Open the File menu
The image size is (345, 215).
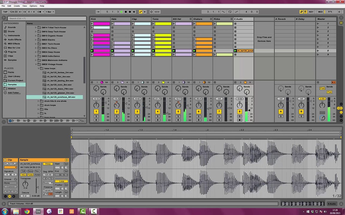pos(3,6)
